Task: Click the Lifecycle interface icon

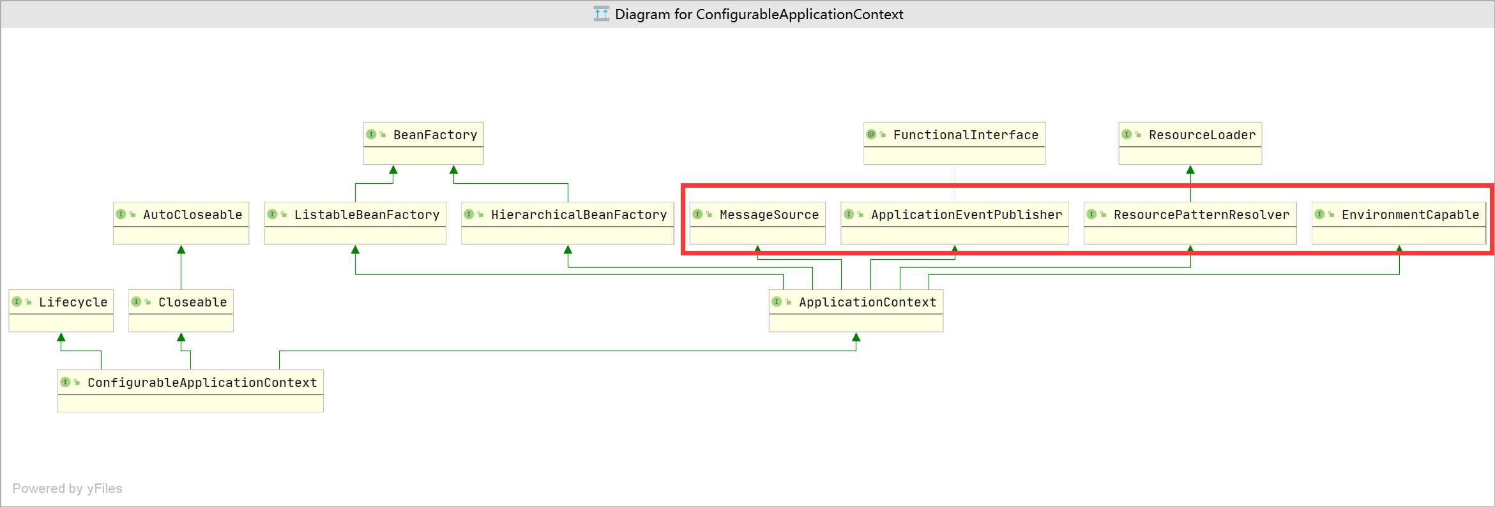Action: (x=17, y=302)
